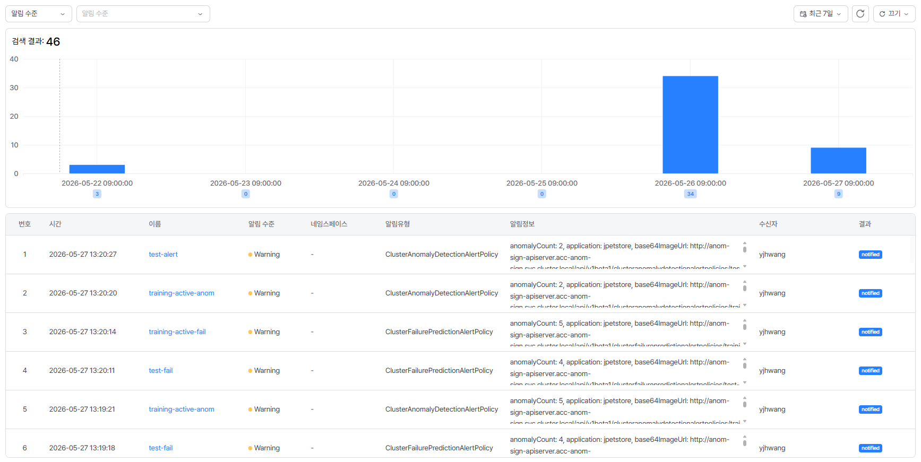921x462 pixels.
Task: Select the chart bar for 2026-05-27
Action: click(838, 160)
